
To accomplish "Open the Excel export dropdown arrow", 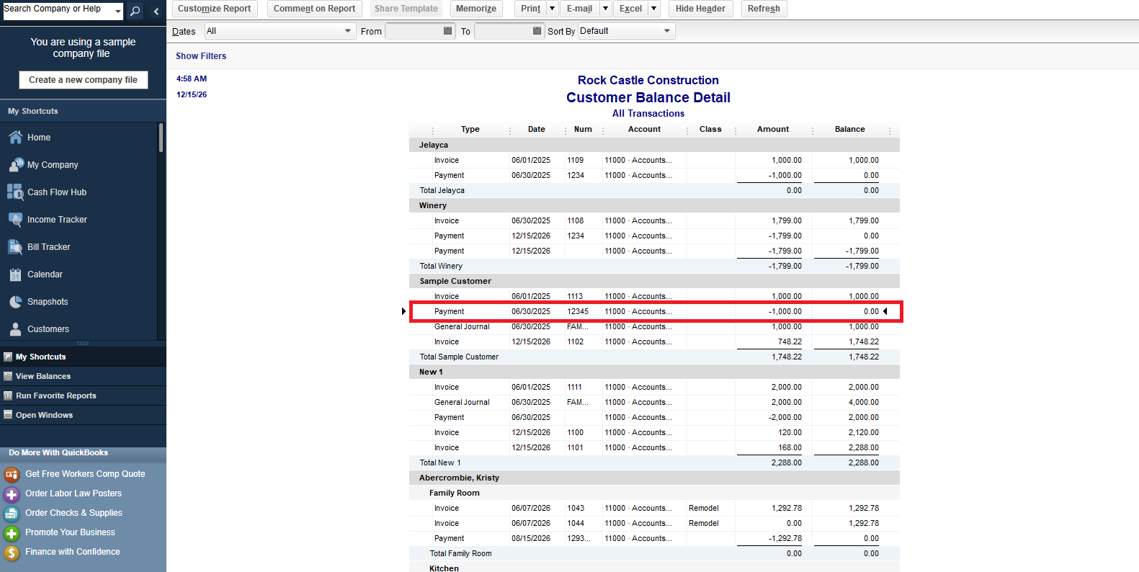I will point(653,9).
